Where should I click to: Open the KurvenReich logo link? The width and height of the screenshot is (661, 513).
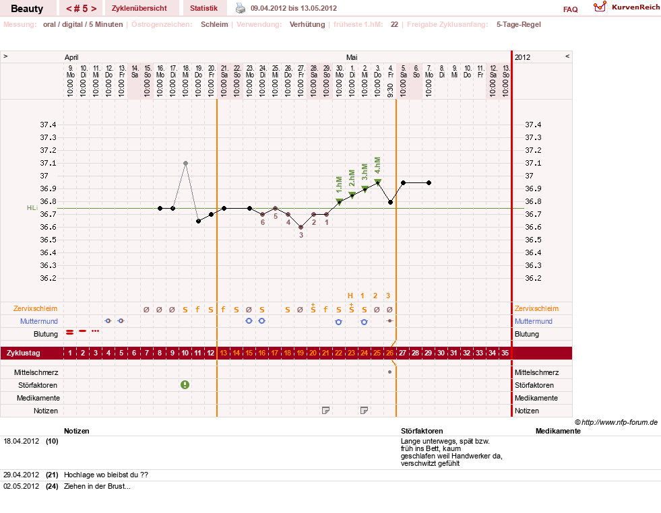tap(626, 7)
